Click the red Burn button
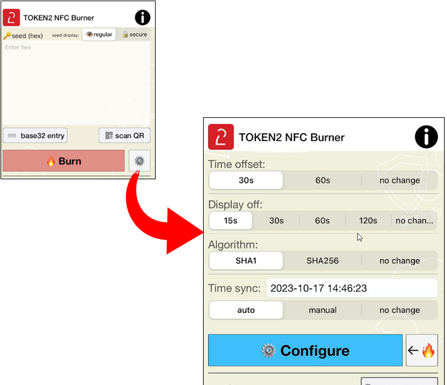447x385 pixels. click(64, 161)
